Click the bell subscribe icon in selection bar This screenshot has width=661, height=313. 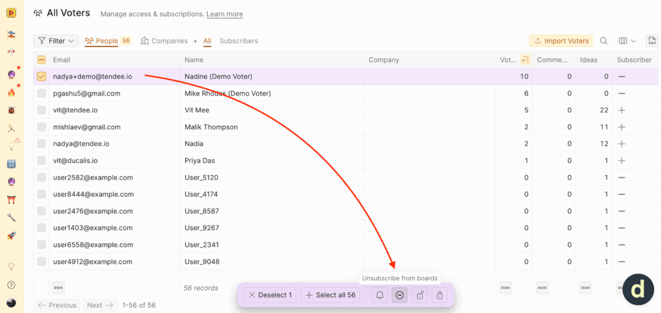point(380,295)
